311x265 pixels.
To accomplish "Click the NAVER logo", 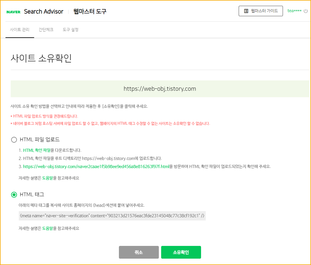I will tap(14, 12).
